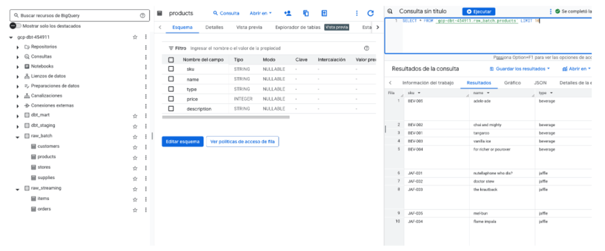This screenshot has height=251, width=605.
Task: Expand the Consultas node
Action: coord(18,57)
